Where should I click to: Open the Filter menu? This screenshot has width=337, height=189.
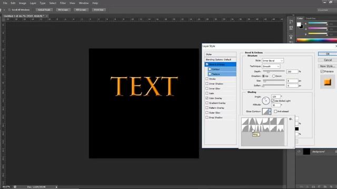click(63, 3)
